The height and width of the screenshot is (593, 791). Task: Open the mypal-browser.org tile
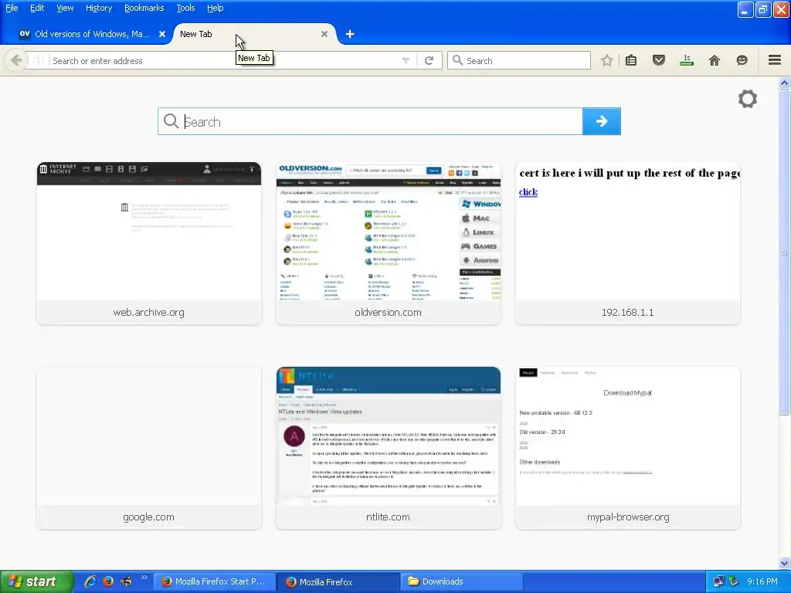(627, 448)
